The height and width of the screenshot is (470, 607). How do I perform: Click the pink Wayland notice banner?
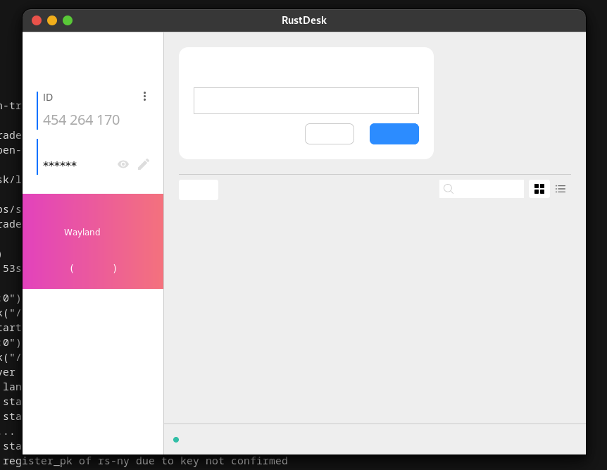[x=92, y=241]
